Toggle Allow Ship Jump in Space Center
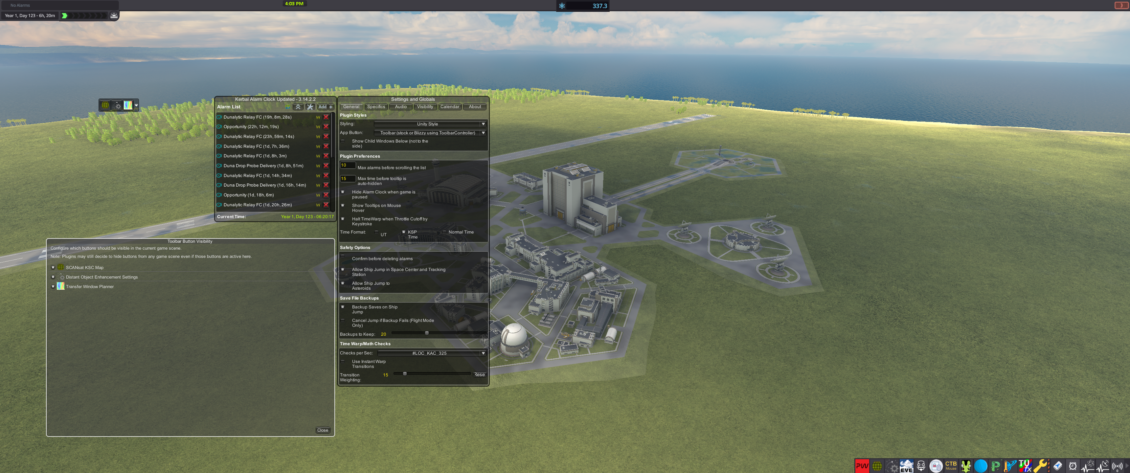The width and height of the screenshot is (1130, 473). pos(343,269)
